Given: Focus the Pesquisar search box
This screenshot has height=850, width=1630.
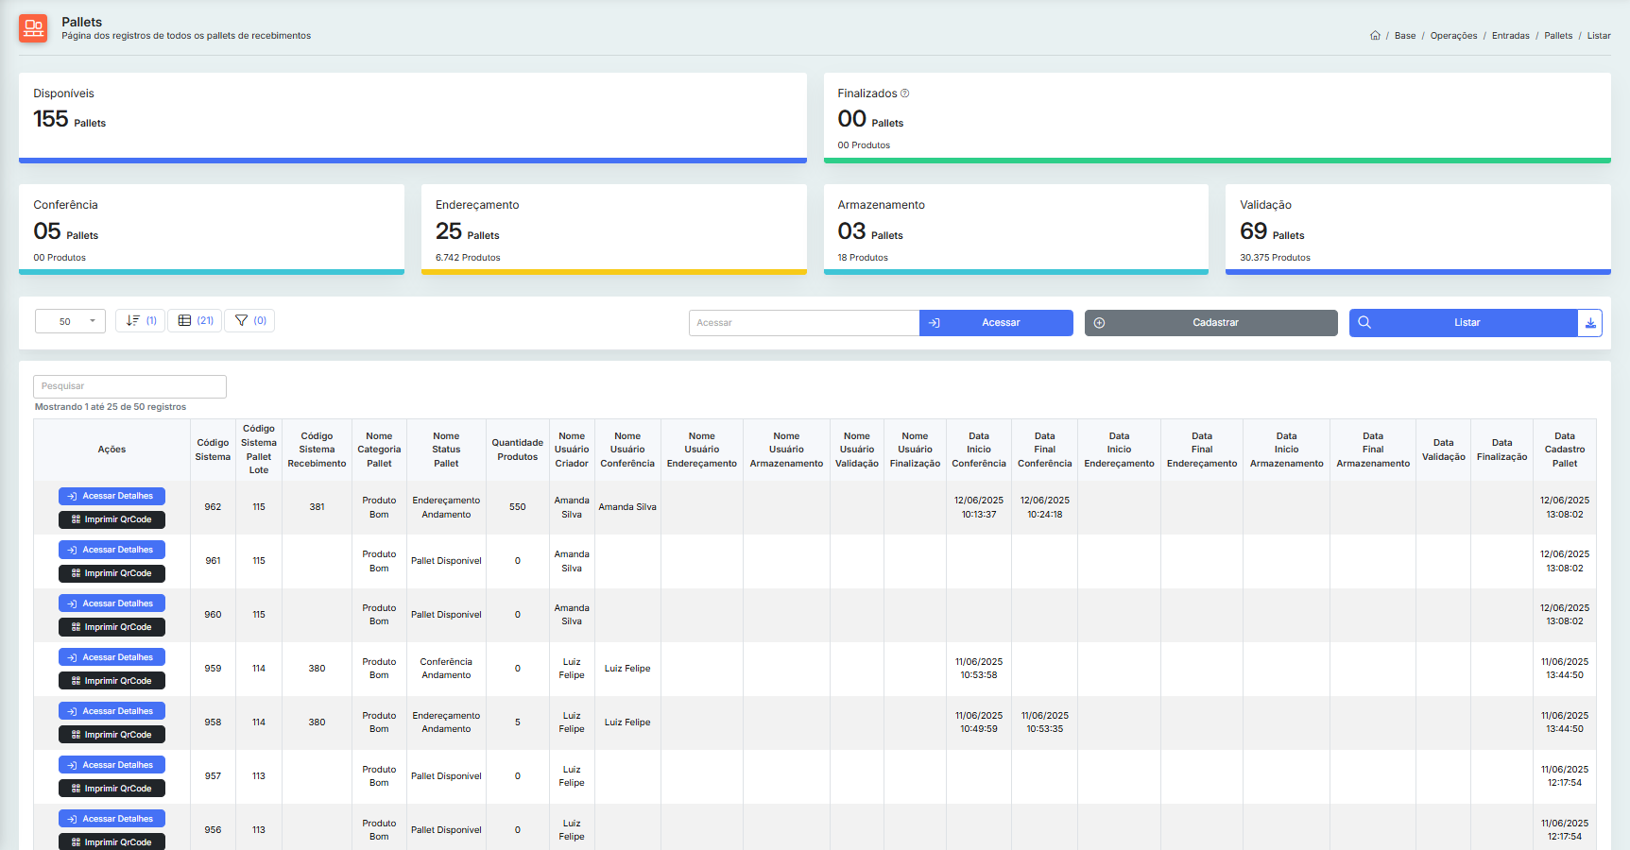Looking at the screenshot, I should click(129, 386).
